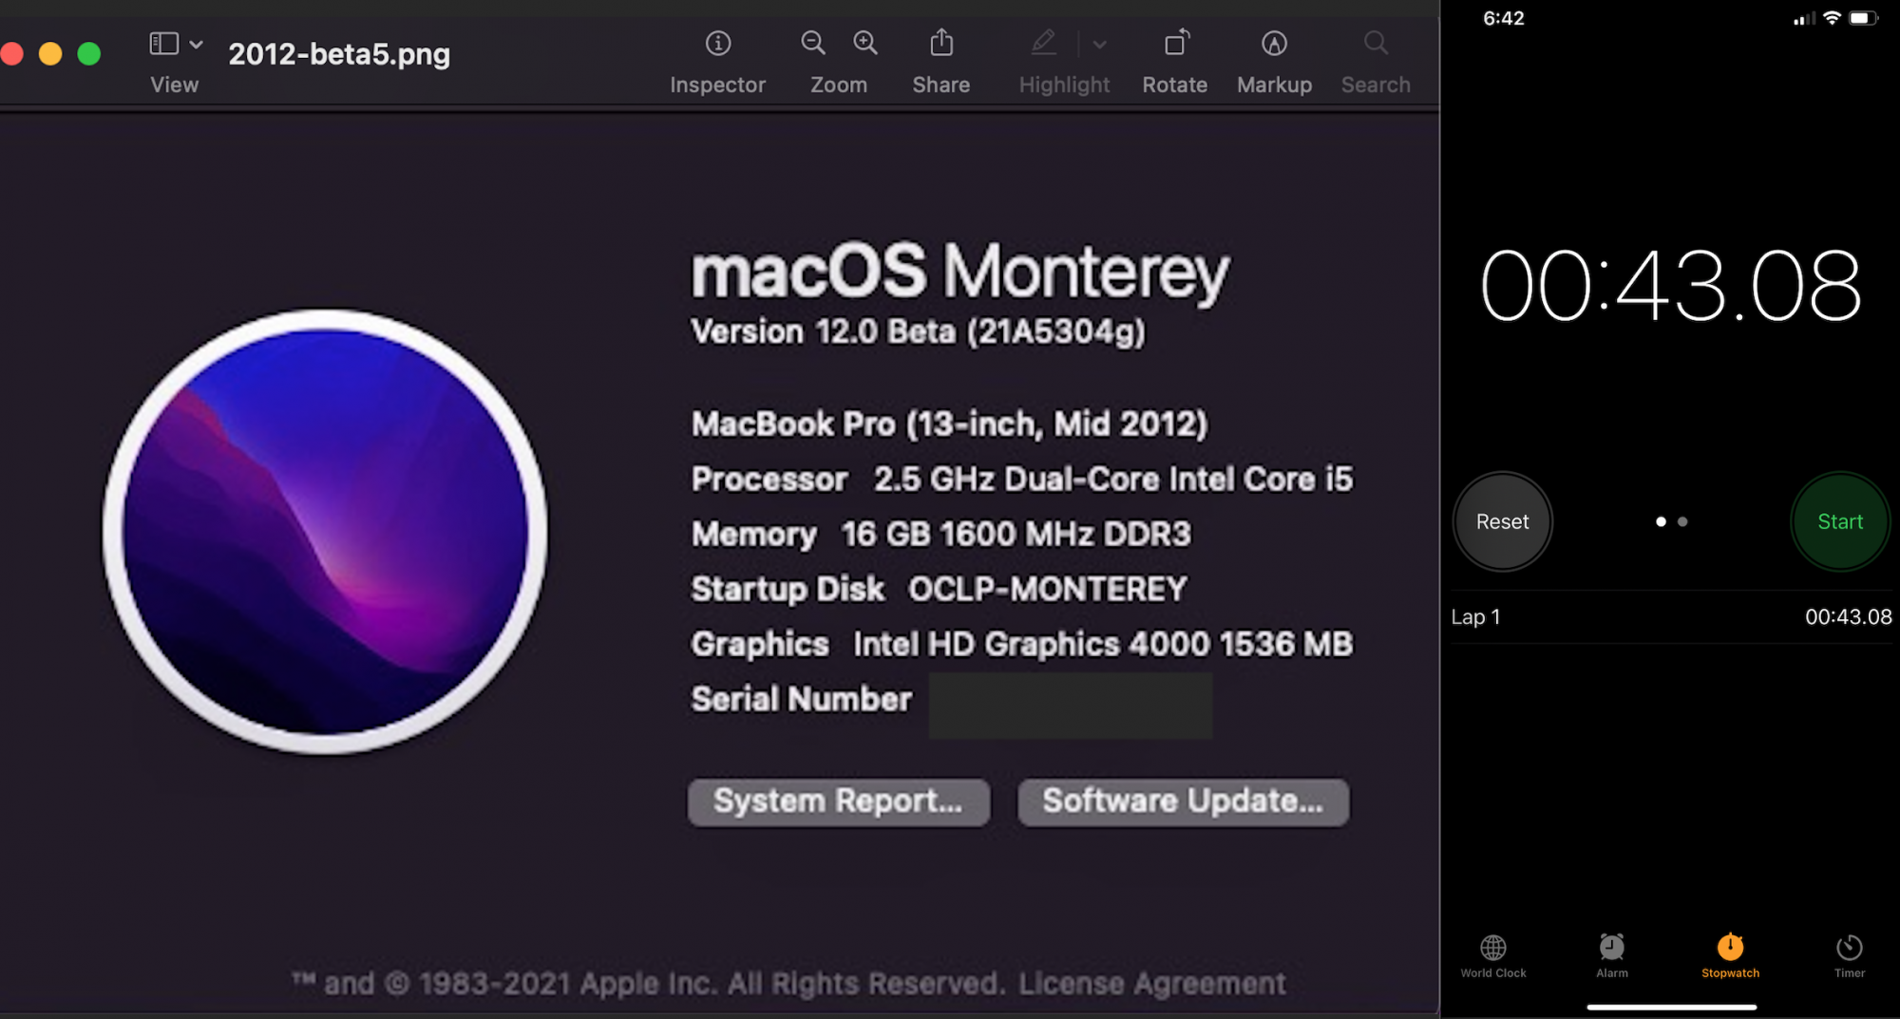Open the Share menu icon
1900x1019 pixels.
[941, 42]
